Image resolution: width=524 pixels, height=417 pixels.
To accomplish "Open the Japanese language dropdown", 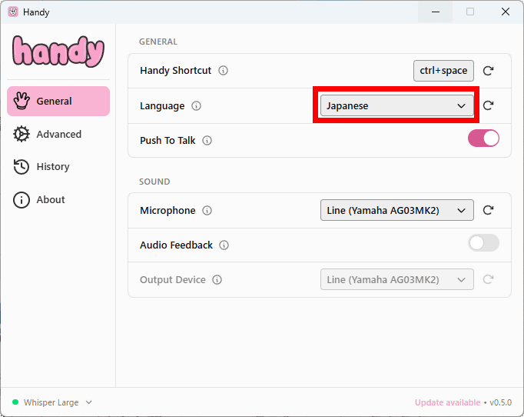I will [x=396, y=106].
